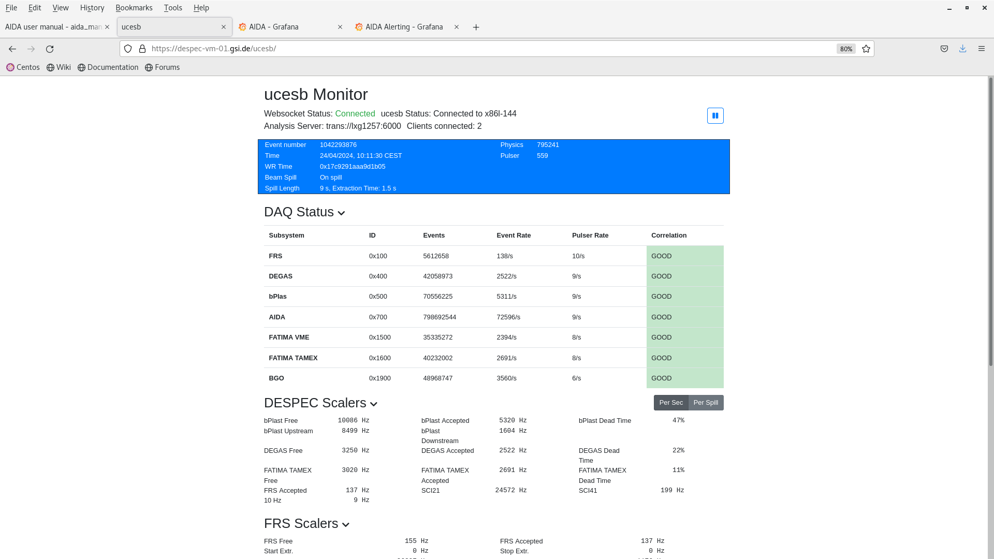Image resolution: width=994 pixels, height=559 pixels.
Task: Click the browser download icon
Action: pos(962,49)
